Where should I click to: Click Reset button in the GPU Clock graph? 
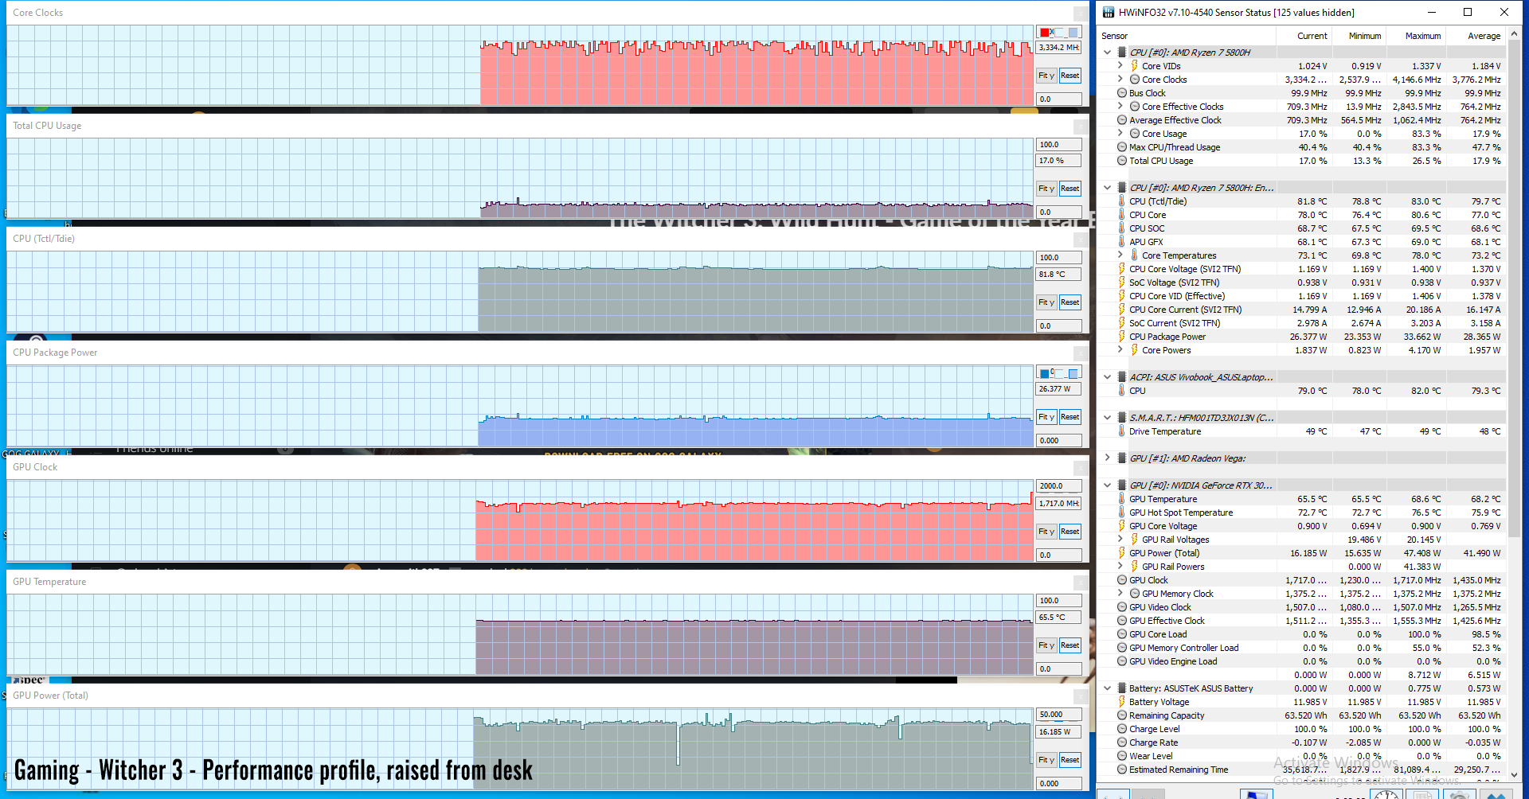1070,532
